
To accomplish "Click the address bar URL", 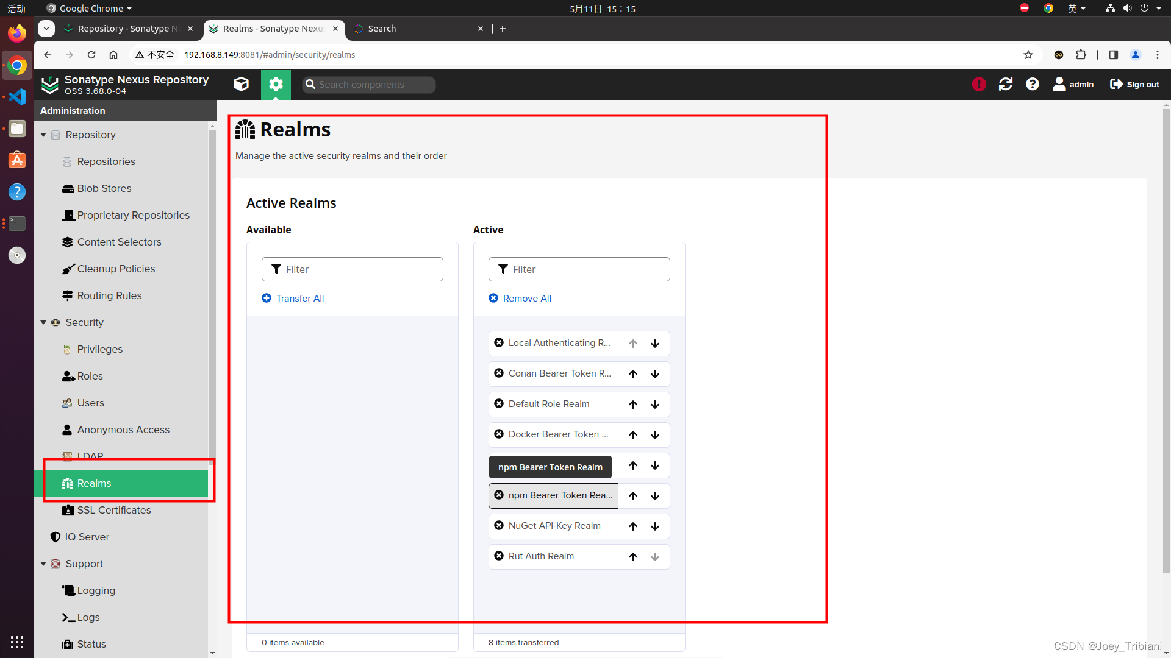I will [270, 55].
